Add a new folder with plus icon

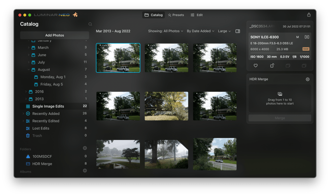click(x=85, y=148)
